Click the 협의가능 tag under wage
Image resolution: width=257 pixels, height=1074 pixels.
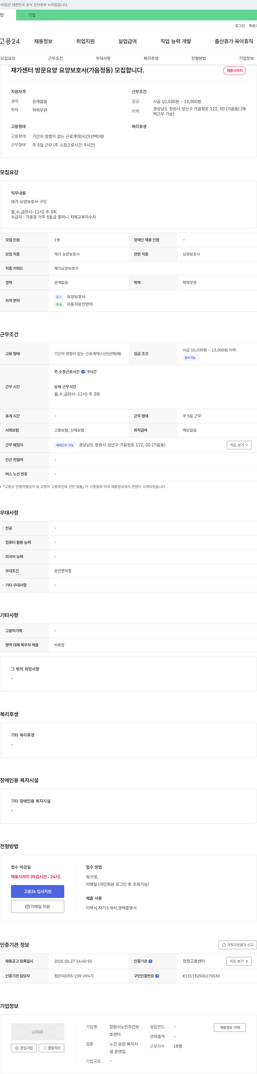190,358
